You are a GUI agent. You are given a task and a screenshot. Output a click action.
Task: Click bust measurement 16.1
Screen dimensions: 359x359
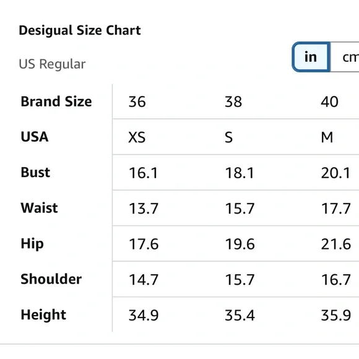(144, 173)
